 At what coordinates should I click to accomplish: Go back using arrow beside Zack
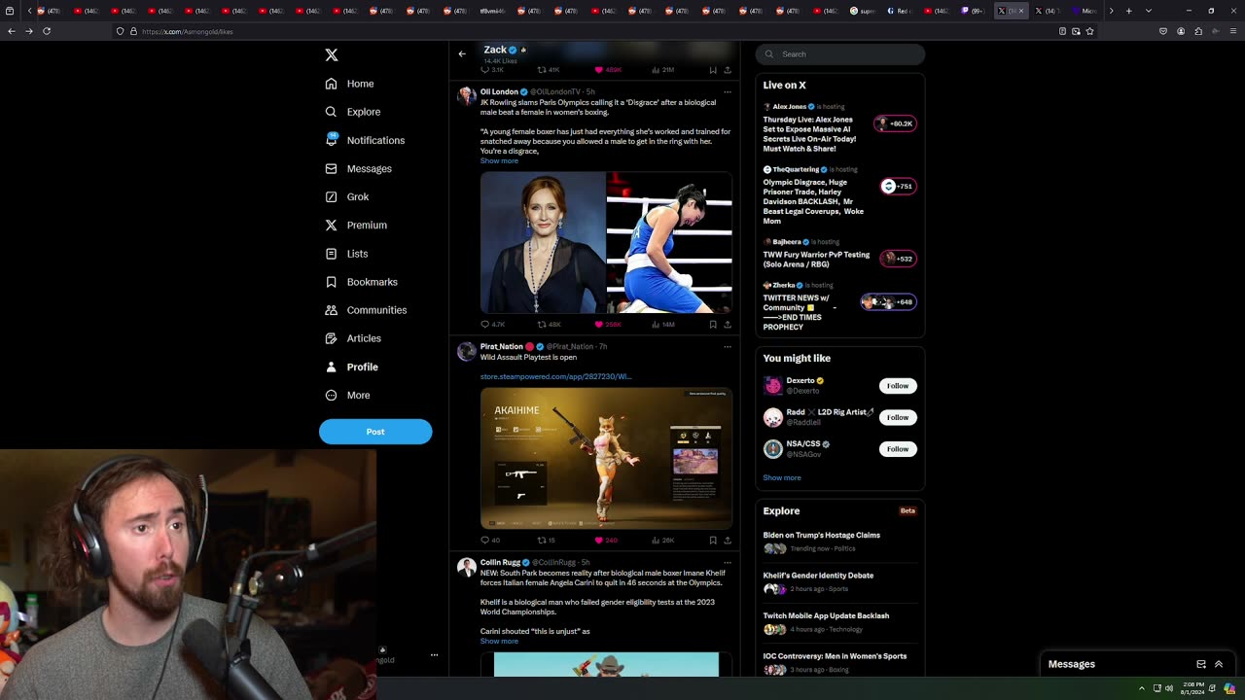pyautogui.click(x=462, y=53)
